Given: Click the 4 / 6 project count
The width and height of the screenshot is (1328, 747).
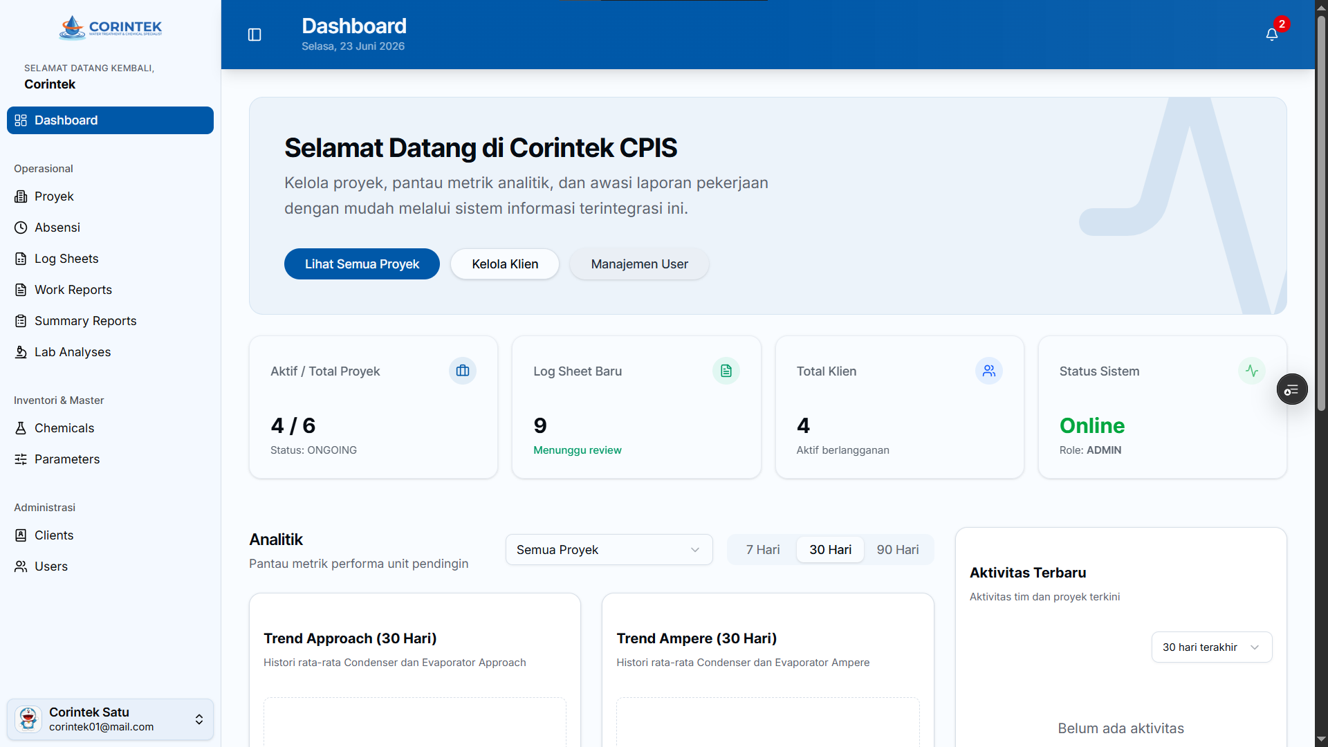Looking at the screenshot, I should point(293,425).
